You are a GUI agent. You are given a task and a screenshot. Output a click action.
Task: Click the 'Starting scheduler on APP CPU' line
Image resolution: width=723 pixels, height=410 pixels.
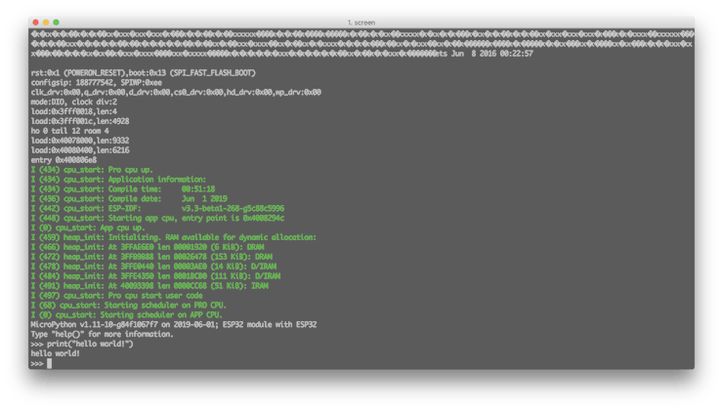pos(126,314)
